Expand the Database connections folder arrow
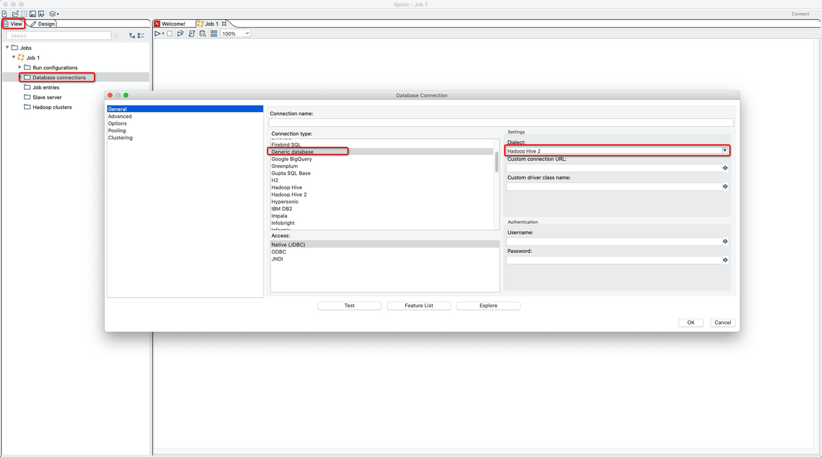The width and height of the screenshot is (822, 457). pyautogui.click(x=21, y=77)
